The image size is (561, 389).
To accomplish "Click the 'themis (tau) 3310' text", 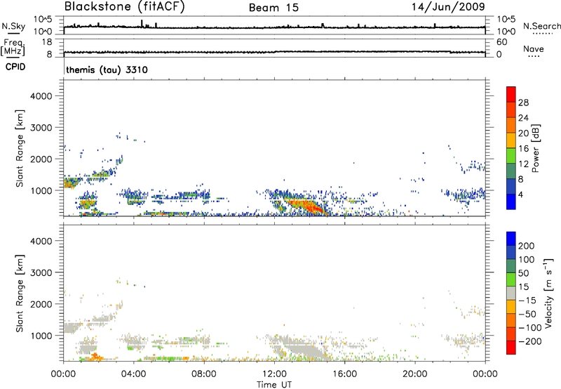I will tap(107, 70).
